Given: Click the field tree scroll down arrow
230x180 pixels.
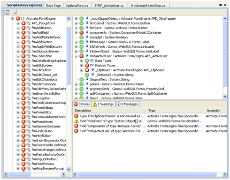Looking at the screenshot, I should [x=225, y=97].
